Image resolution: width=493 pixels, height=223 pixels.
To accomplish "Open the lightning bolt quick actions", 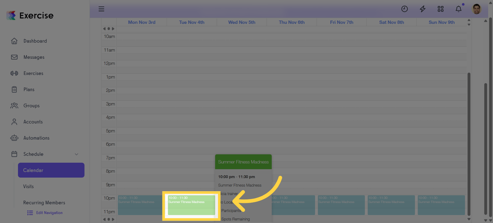I will (x=423, y=9).
